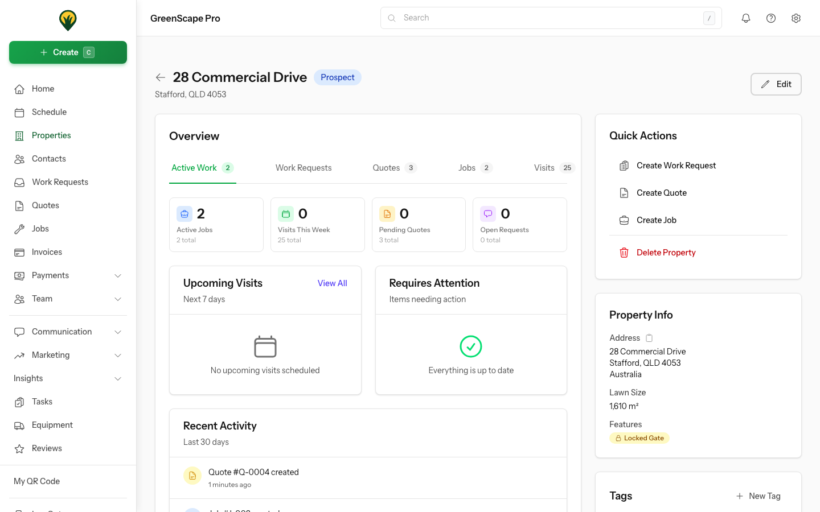Expand the Marketing sidebar group
The image size is (820, 512).
point(118,356)
